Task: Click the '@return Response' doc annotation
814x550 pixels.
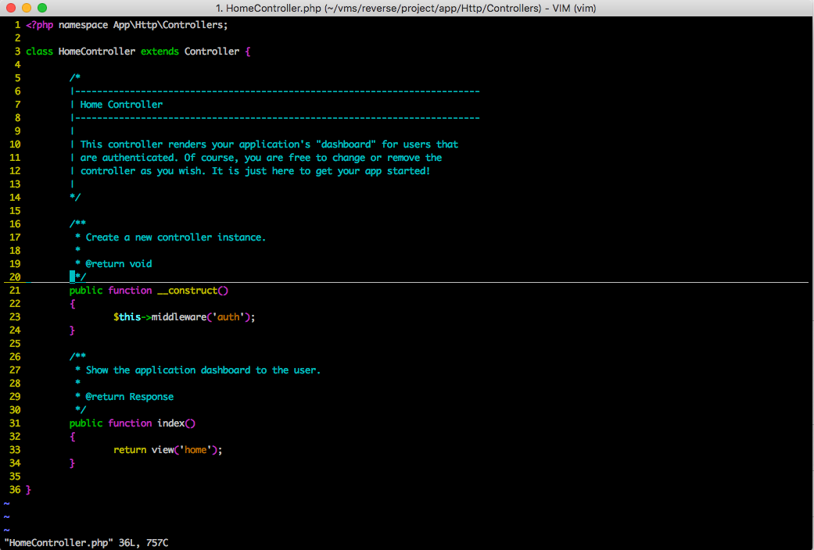Action: point(129,397)
